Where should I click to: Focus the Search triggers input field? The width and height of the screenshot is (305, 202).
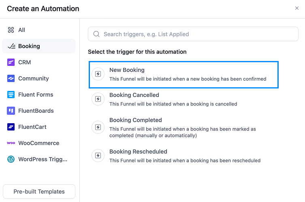tap(193, 34)
